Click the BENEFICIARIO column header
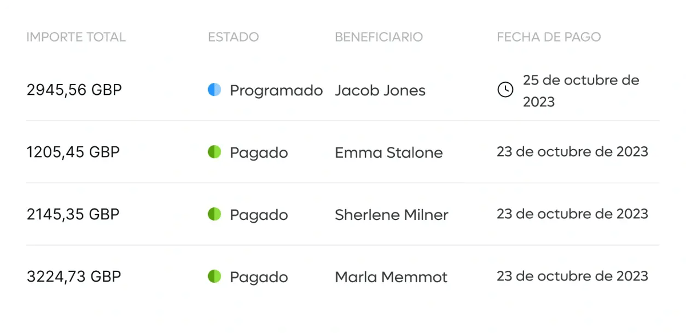Image resolution: width=686 pixels, height=333 pixels. click(x=379, y=37)
